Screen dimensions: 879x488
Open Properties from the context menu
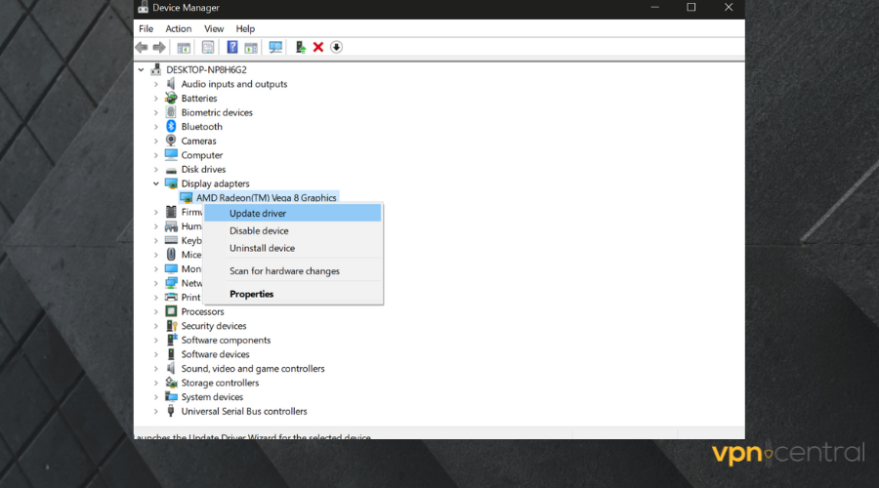[x=251, y=294]
